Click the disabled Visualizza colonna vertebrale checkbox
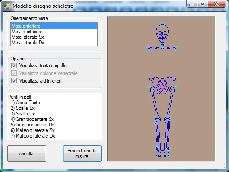The width and height of the screenshot is (229, 172). point(14,73)
